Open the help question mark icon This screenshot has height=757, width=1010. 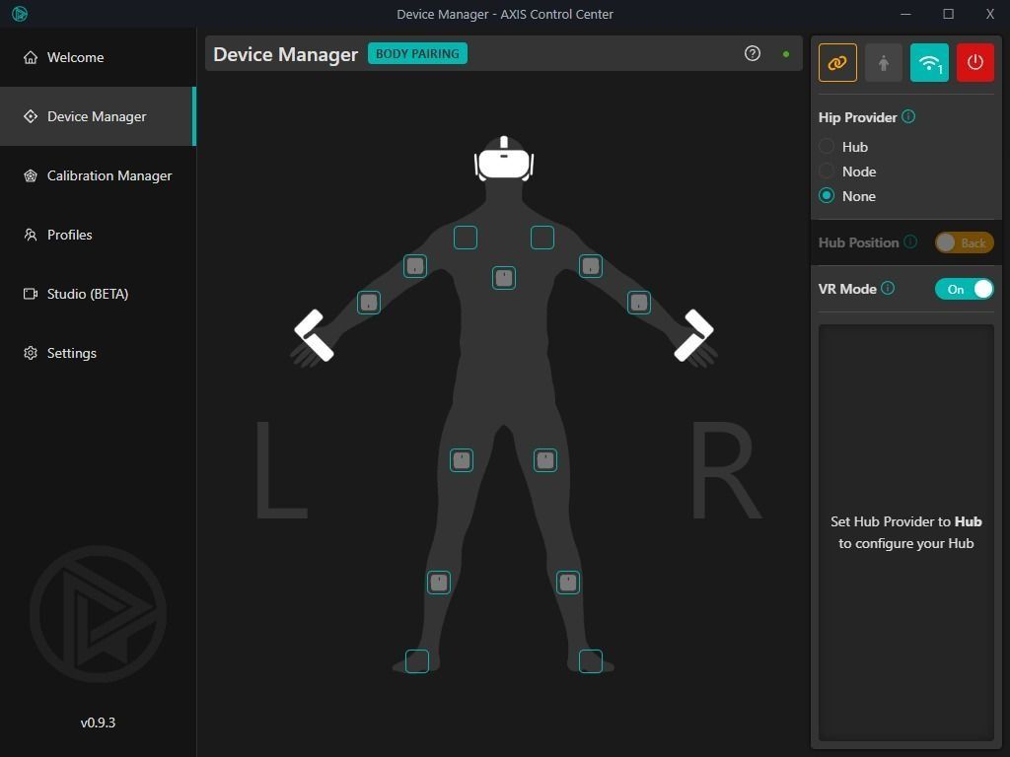tap(753, 53)
